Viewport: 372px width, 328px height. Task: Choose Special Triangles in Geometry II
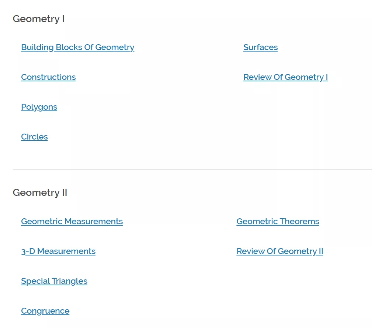(x=54, y=281)
